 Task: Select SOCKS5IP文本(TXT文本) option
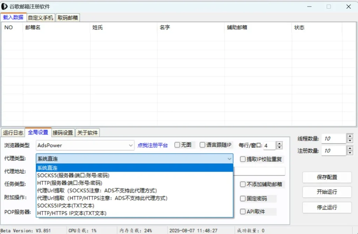(135, 205)
